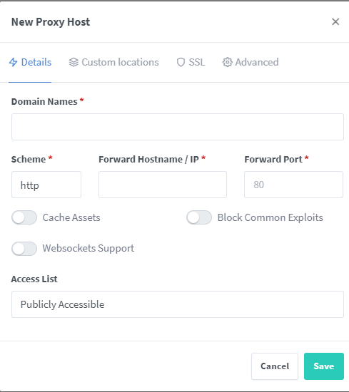The height and width of the screenshot is (392, 349).
Task: Click the Forward Port field showing 80
Action: (x=293, y=185)
